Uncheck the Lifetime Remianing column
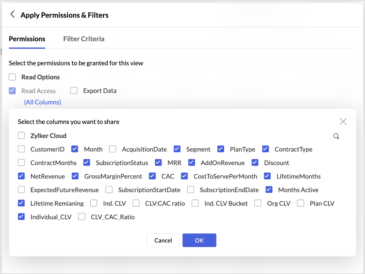365x274 pixels. 21,203
